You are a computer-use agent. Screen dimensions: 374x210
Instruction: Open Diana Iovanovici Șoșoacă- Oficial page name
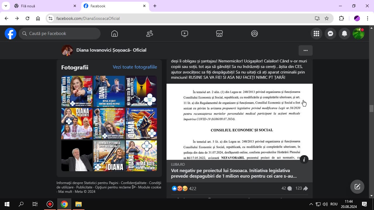tap(111, 50)
